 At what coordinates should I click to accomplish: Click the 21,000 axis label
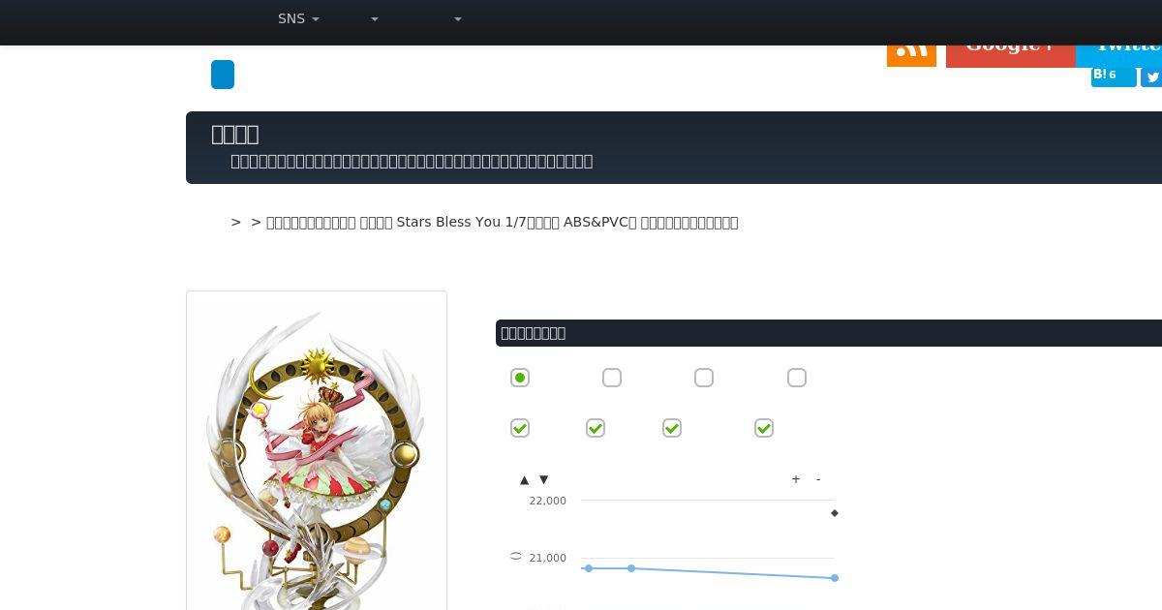tap(548, 558)
